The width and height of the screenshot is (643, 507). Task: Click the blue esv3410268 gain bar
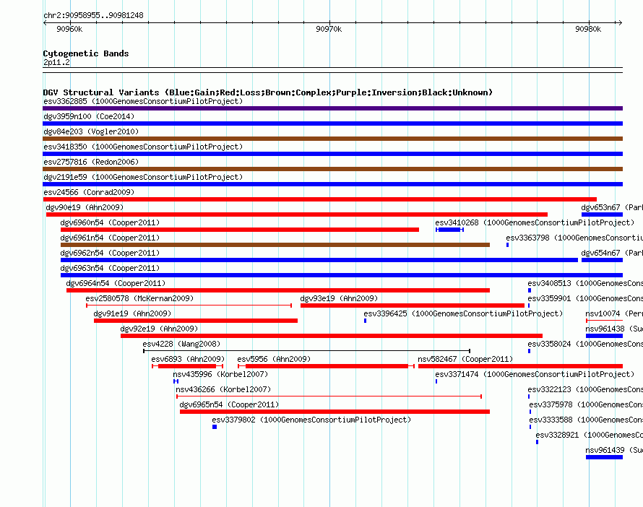click(449, 230)
